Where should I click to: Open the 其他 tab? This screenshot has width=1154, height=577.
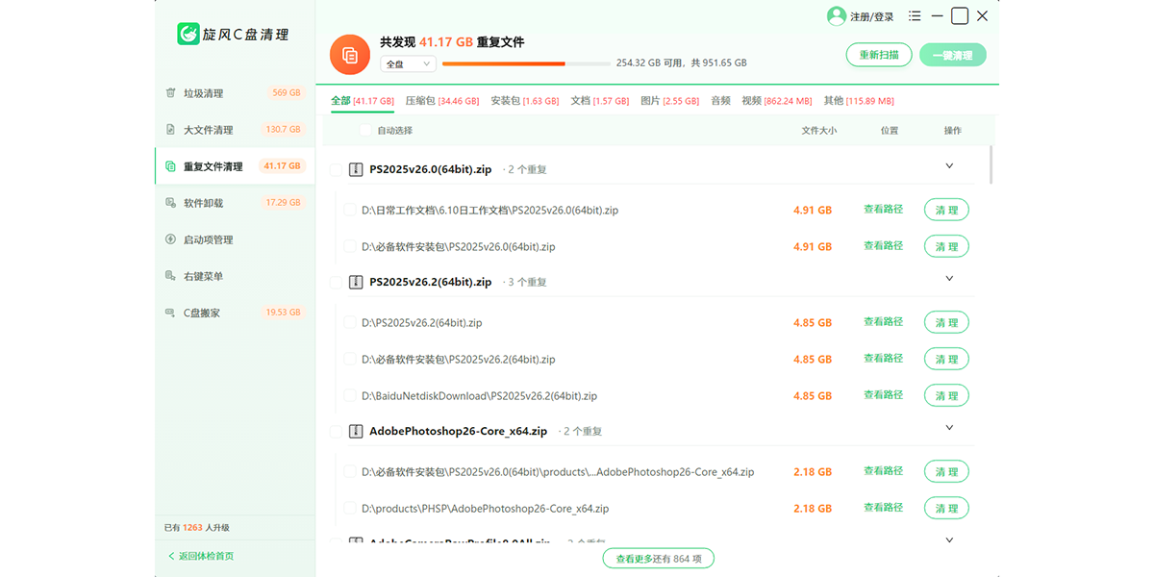point(859,101)
